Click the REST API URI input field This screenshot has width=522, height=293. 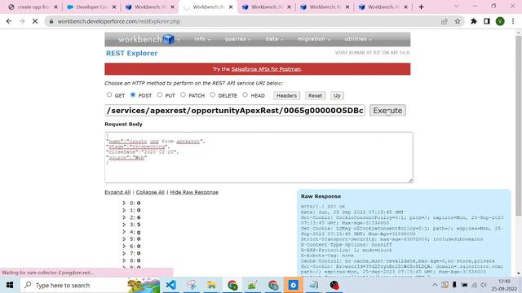(235, 111)
